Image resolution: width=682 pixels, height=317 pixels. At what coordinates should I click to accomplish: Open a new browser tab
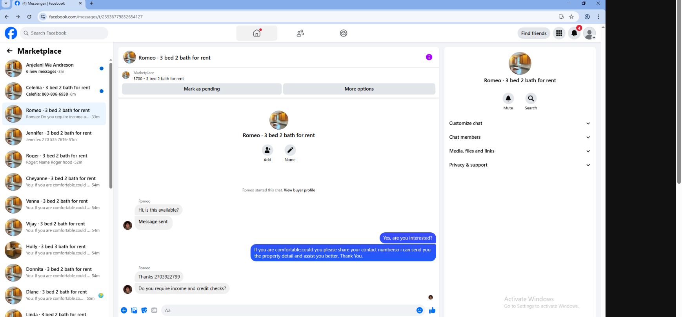(92, 4)
